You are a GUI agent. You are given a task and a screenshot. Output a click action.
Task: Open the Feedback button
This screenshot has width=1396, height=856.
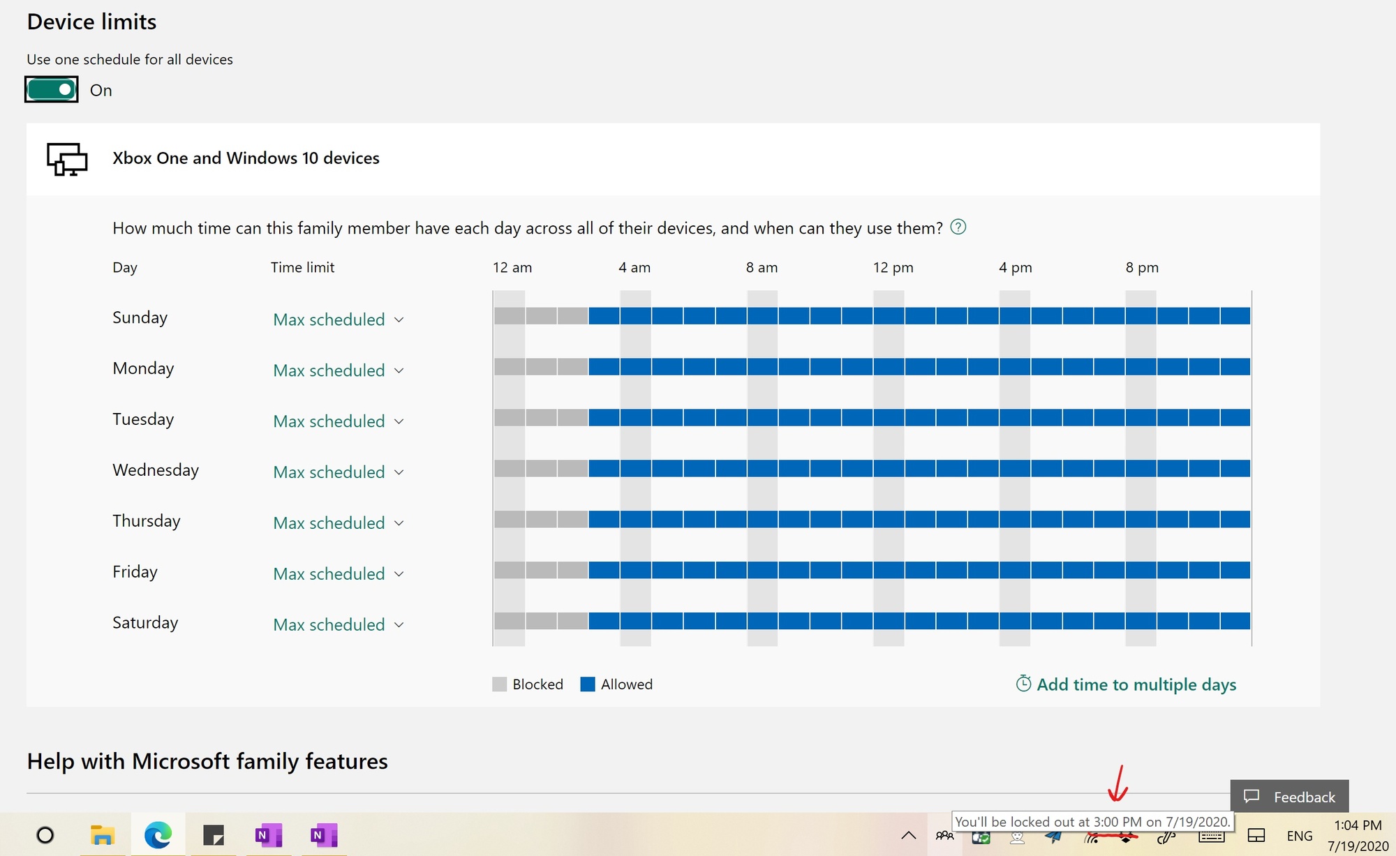1289,796
